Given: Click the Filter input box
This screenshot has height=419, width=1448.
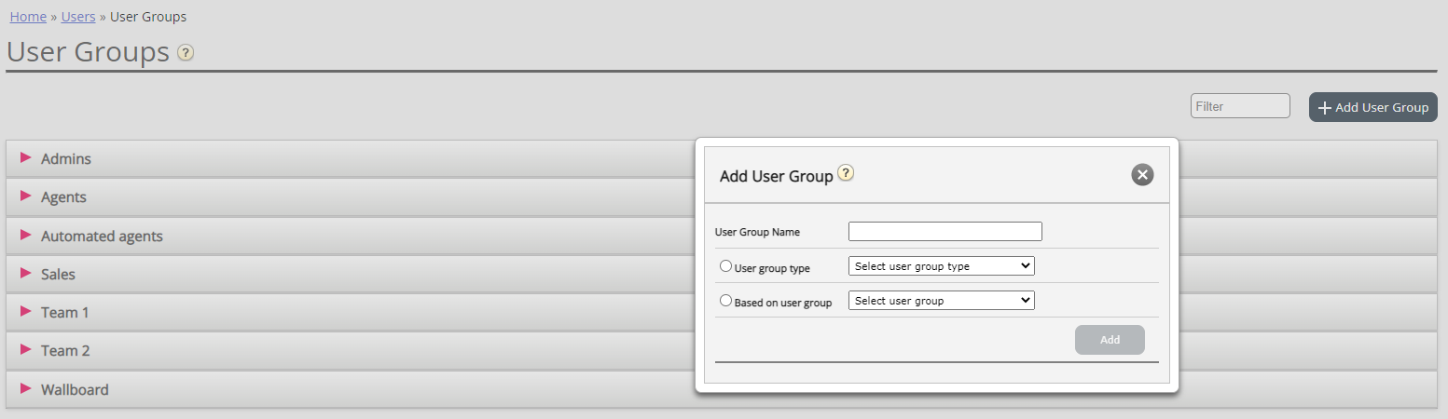Looking at the screenshot, I should 1239,106.
